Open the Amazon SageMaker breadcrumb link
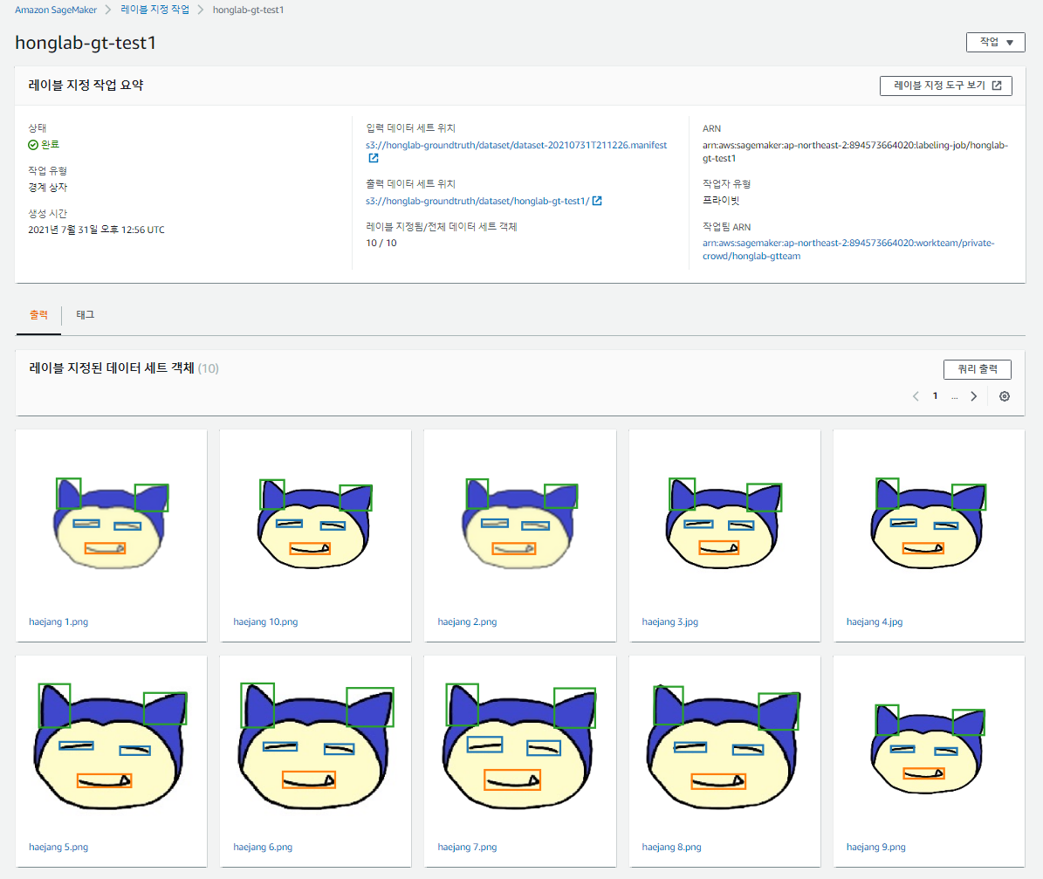1043x879 pixels. pos(56,10)
